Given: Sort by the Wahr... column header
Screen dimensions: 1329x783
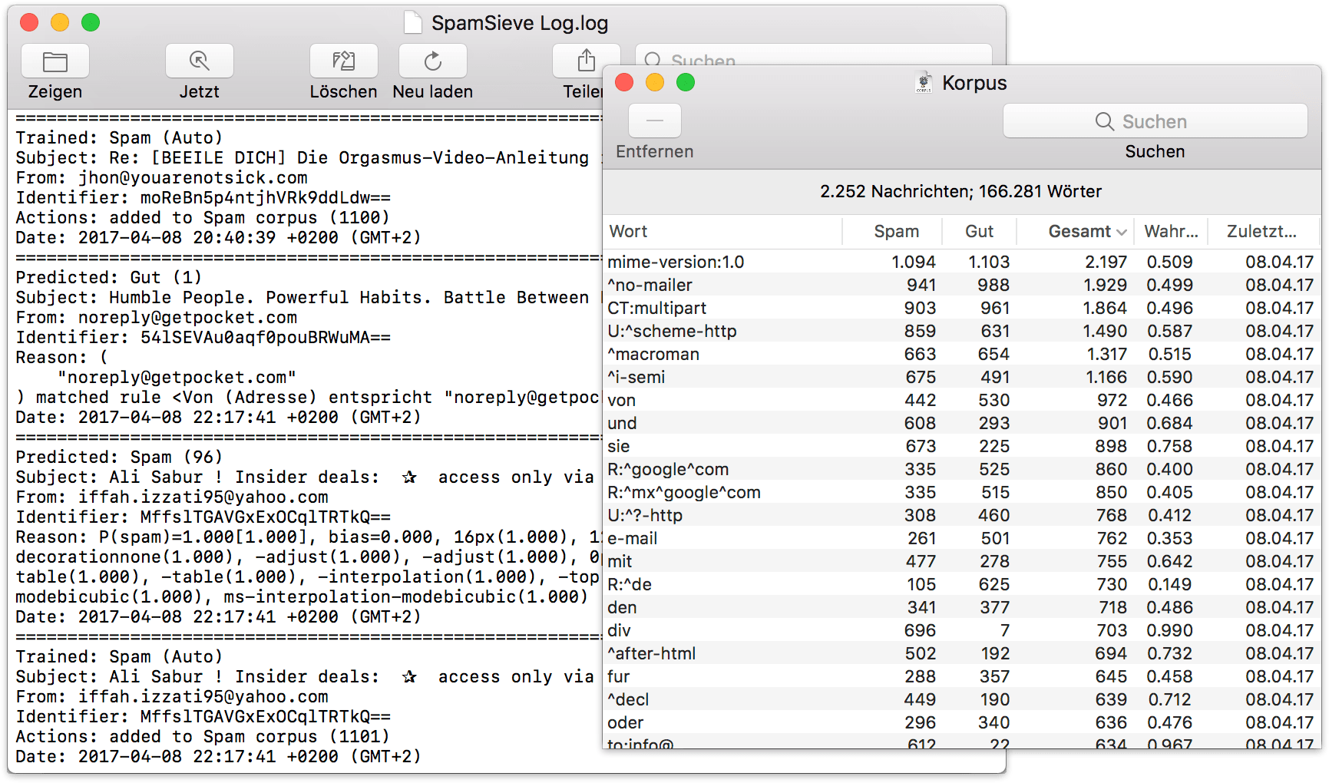Looking at the screenshot, I should [x=1171, y=231].
